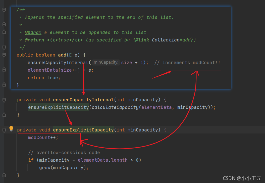Image resolution: width=265 pixels, height=183 pixels.
Task: Click the @link tag in the Javadoc
Action: tap(142, 40)
